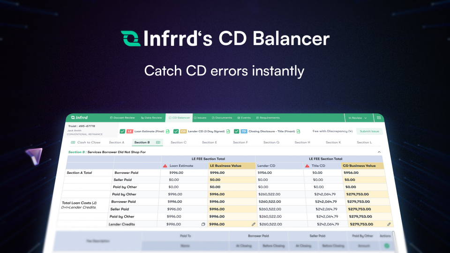Open the Events tab

(244, 118)
